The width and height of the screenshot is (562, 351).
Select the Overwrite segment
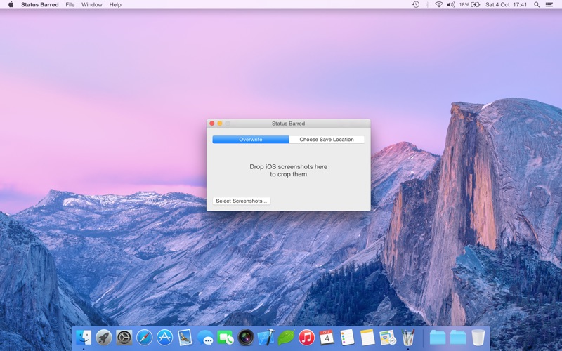tap(251, 139)
